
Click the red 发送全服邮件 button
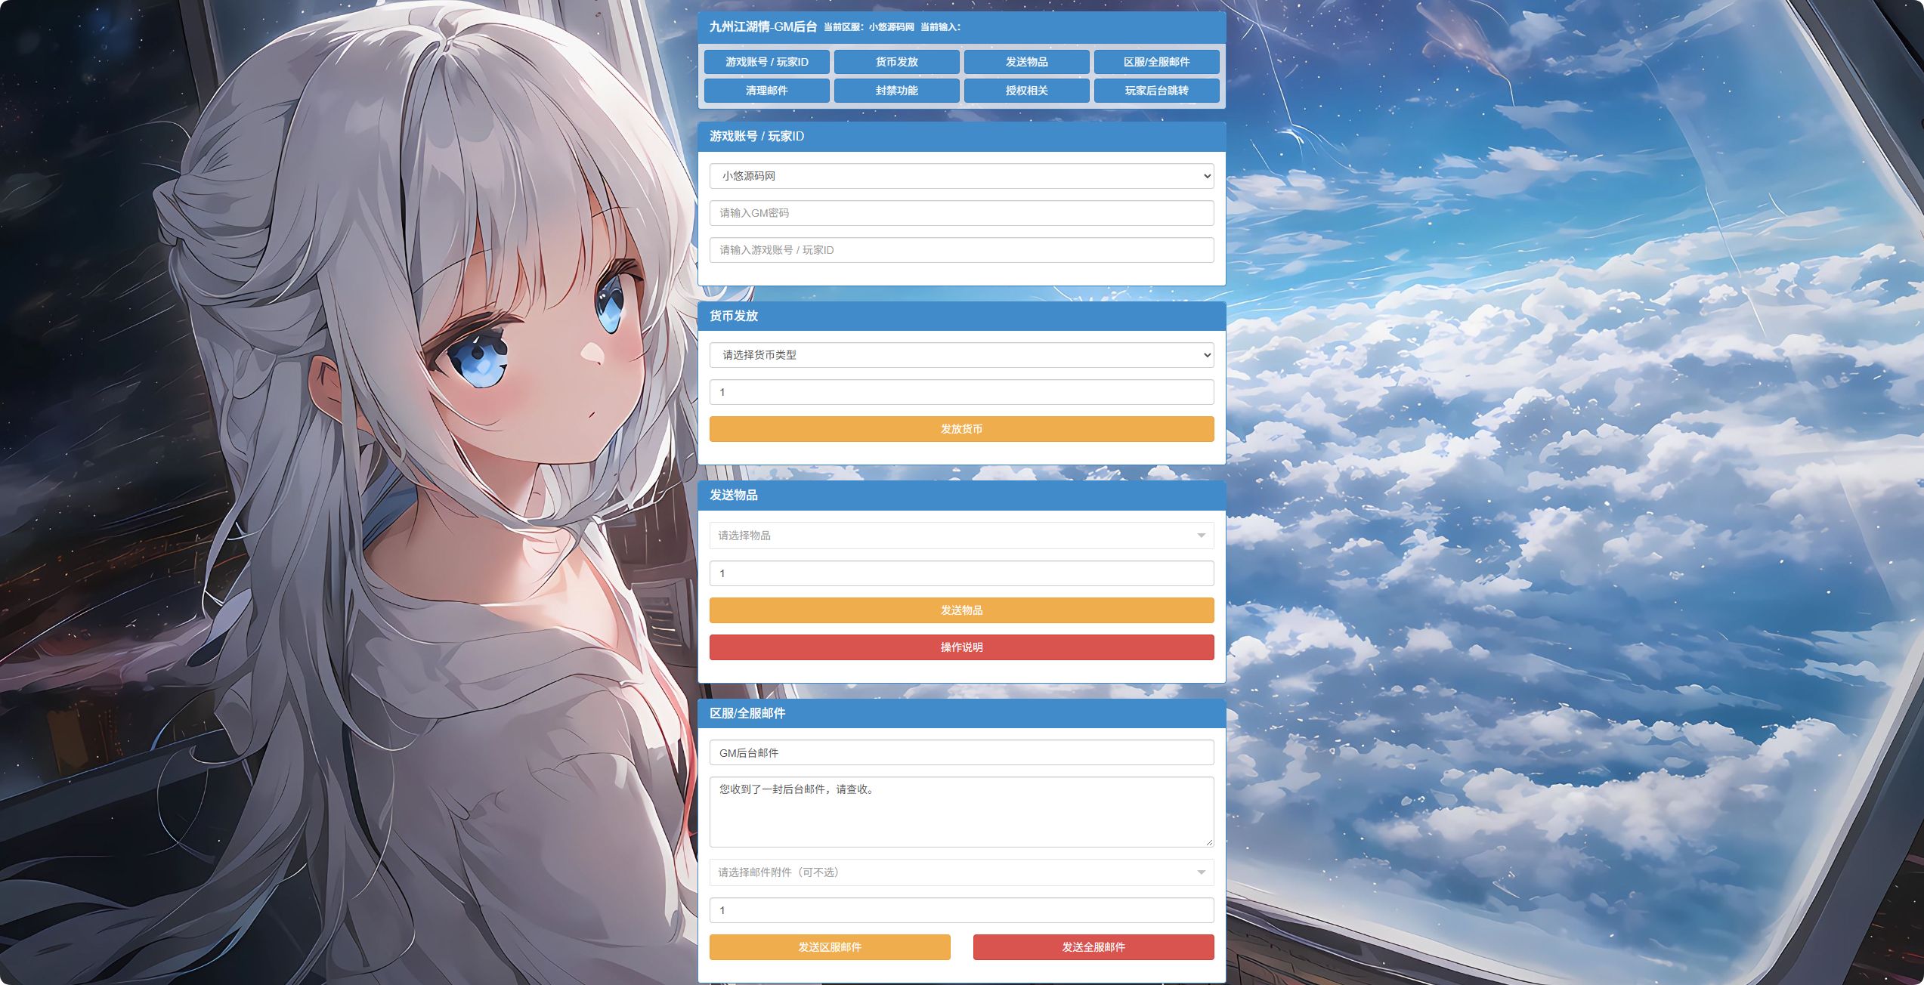[1093, 947]
